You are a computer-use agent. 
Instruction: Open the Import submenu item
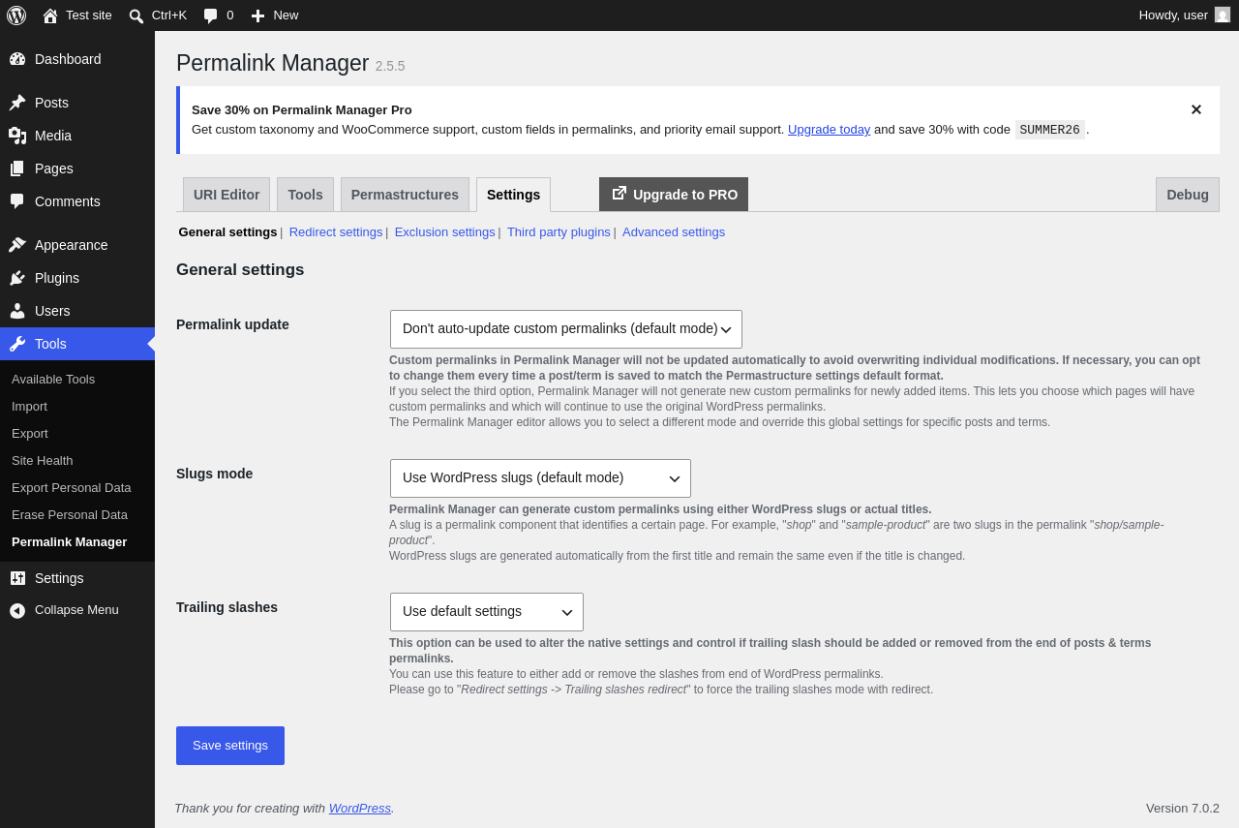pos(29,406)
